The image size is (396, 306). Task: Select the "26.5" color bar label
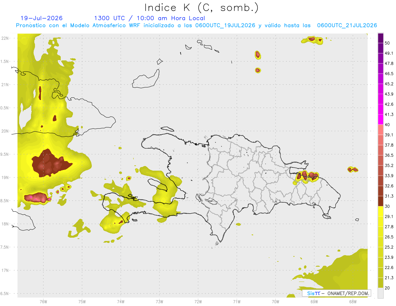coord(389,237)
